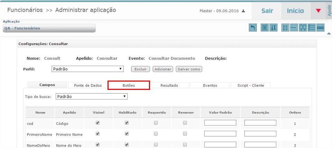Click the Salvar como button

[x=189, y=69]
